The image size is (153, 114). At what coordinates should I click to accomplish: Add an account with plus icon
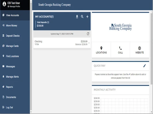coord(87,17)
